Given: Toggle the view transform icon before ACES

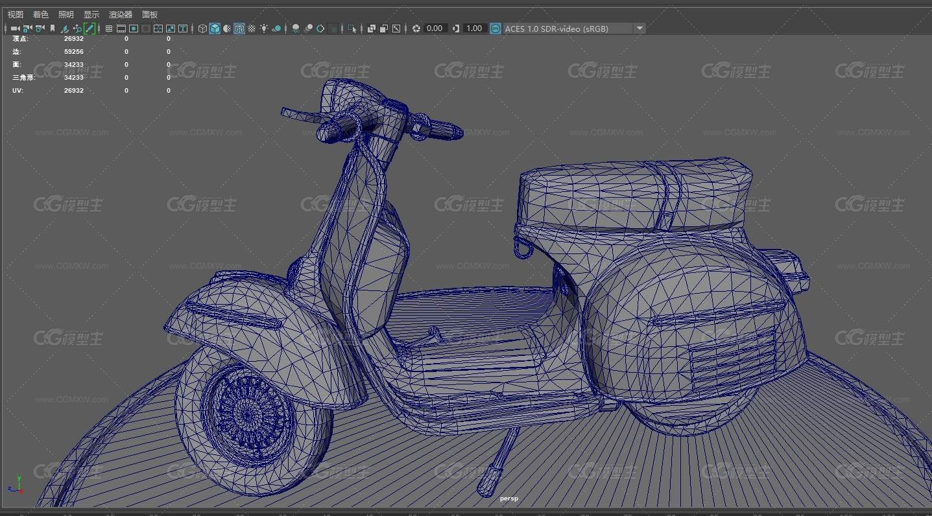Looking at the screenshot, I should point(496,29).
